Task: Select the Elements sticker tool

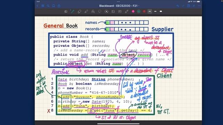Action: tap(106, 11)
